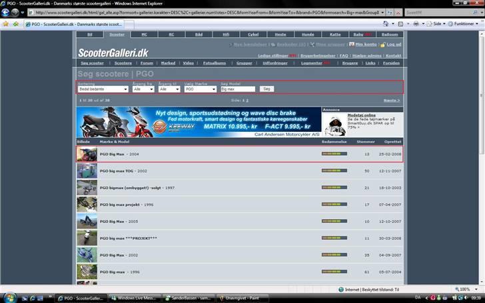485x303 pixels.
Task: Click the Print icon in the command bar
Action: click(416, 24)
